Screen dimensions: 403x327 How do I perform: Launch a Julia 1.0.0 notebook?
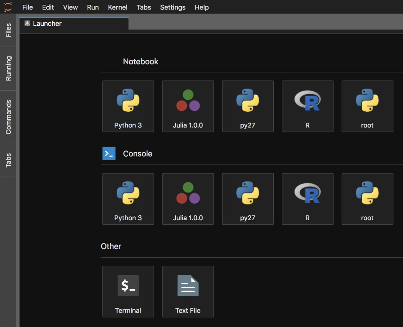188,106
